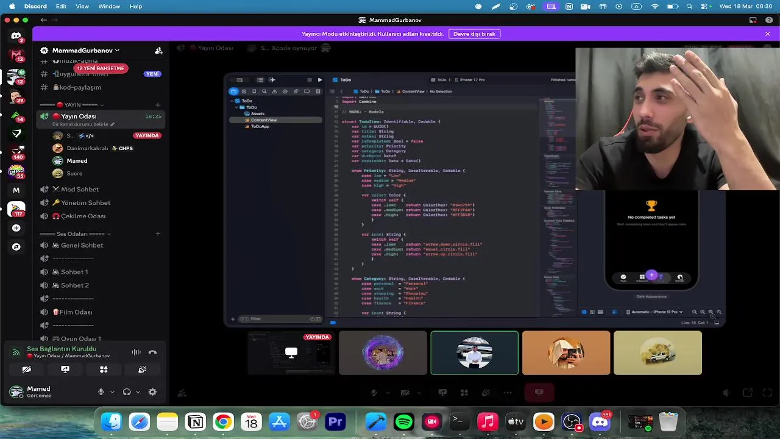Screen dimensions: 780x439
Task: Click Xcode run button in streamed window
Action: (x=320, y=80)
